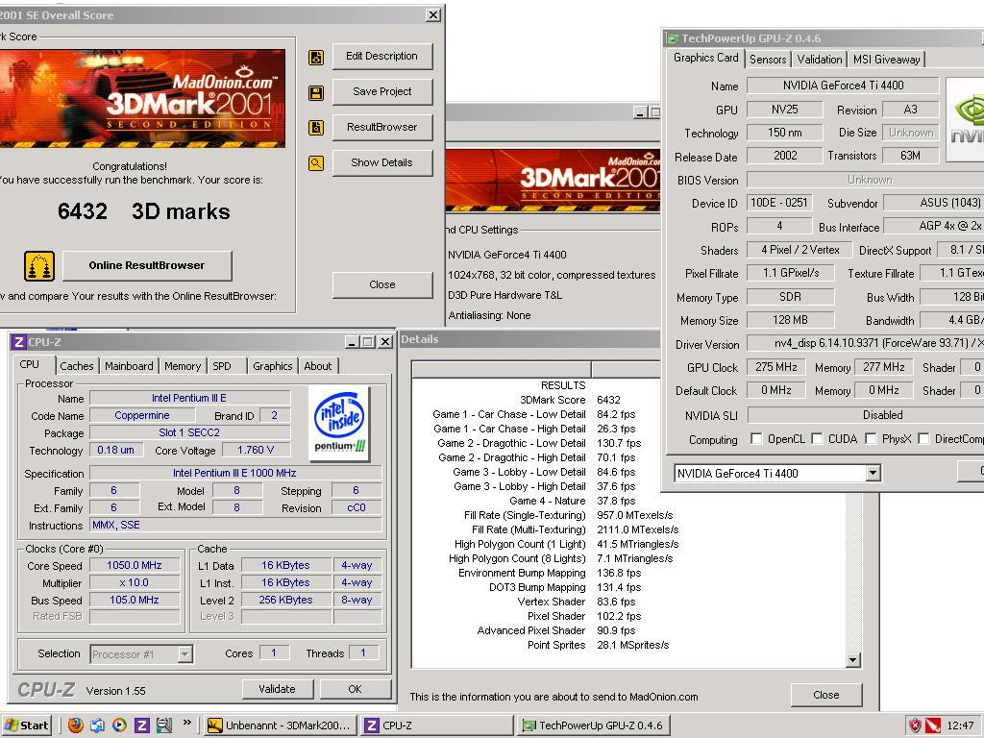This screenshot has width=984, height=738.
Task: Open the GPU selection dropdown in GPU-Z
Action: [x=873, y=473]
